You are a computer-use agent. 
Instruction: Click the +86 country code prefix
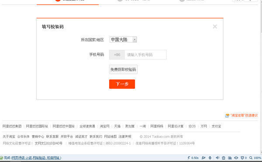pos(117,55)
